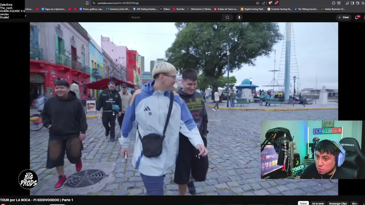The width and height of the screenshot is (365, 205).
Task: Toggle the browser sidebar panel icon
Action: click(352, 3)
